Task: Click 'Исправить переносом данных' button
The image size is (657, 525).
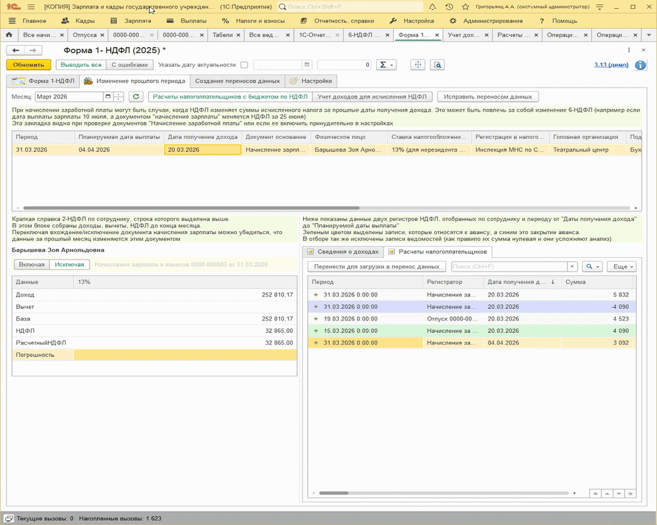Action: 488,97
